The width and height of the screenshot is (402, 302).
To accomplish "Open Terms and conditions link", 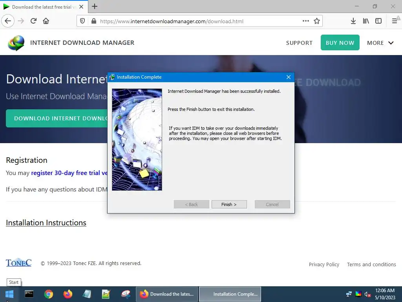I will click(371, 264).
